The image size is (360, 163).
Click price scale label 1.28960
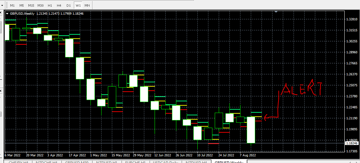point(352,52)
